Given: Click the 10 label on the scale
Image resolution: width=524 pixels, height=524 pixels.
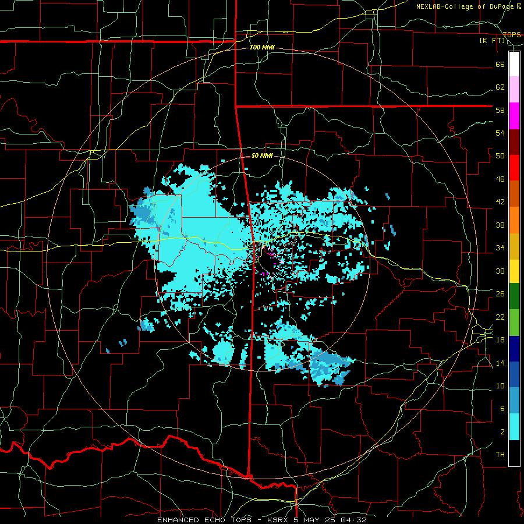Looking at the screenshot, I should click(x=500, y=385).
